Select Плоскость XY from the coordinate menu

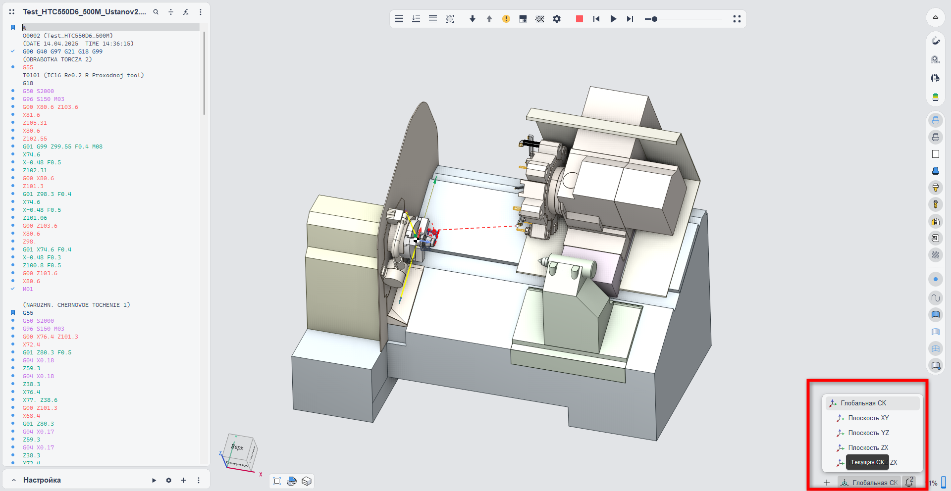coord(868,418)
